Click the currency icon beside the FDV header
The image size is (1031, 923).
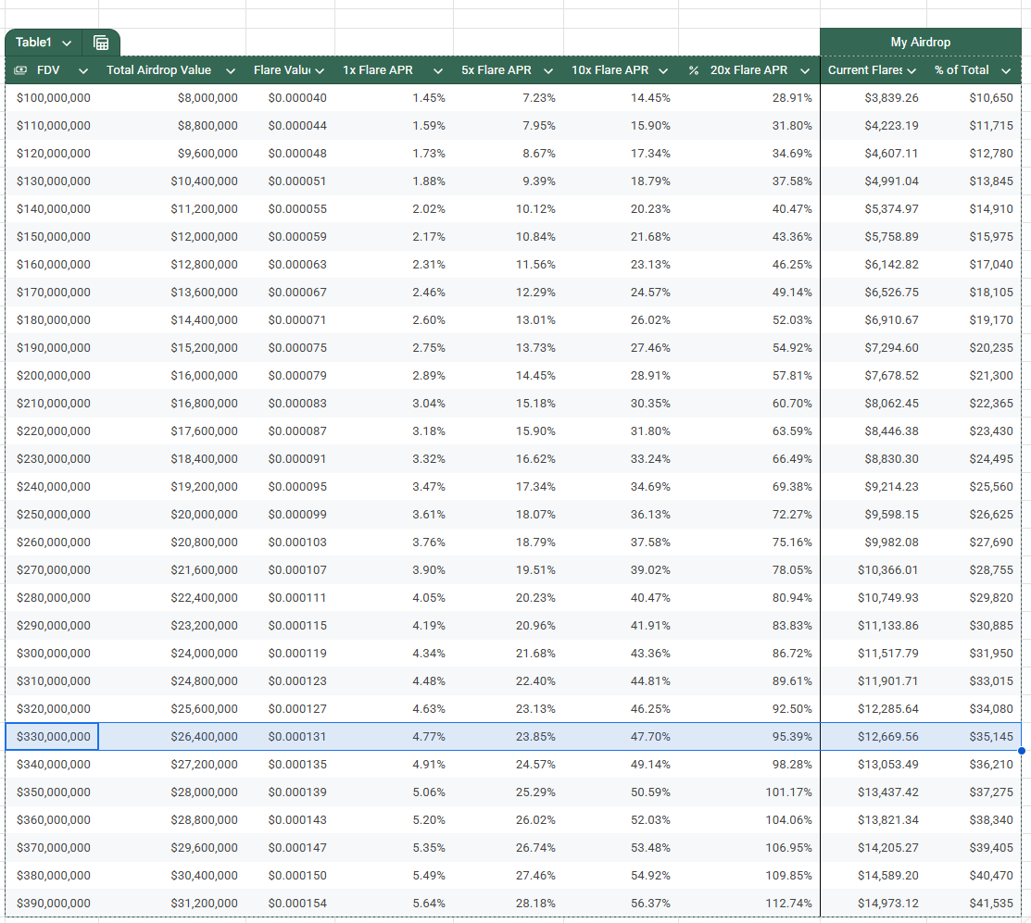coord(19,70)
